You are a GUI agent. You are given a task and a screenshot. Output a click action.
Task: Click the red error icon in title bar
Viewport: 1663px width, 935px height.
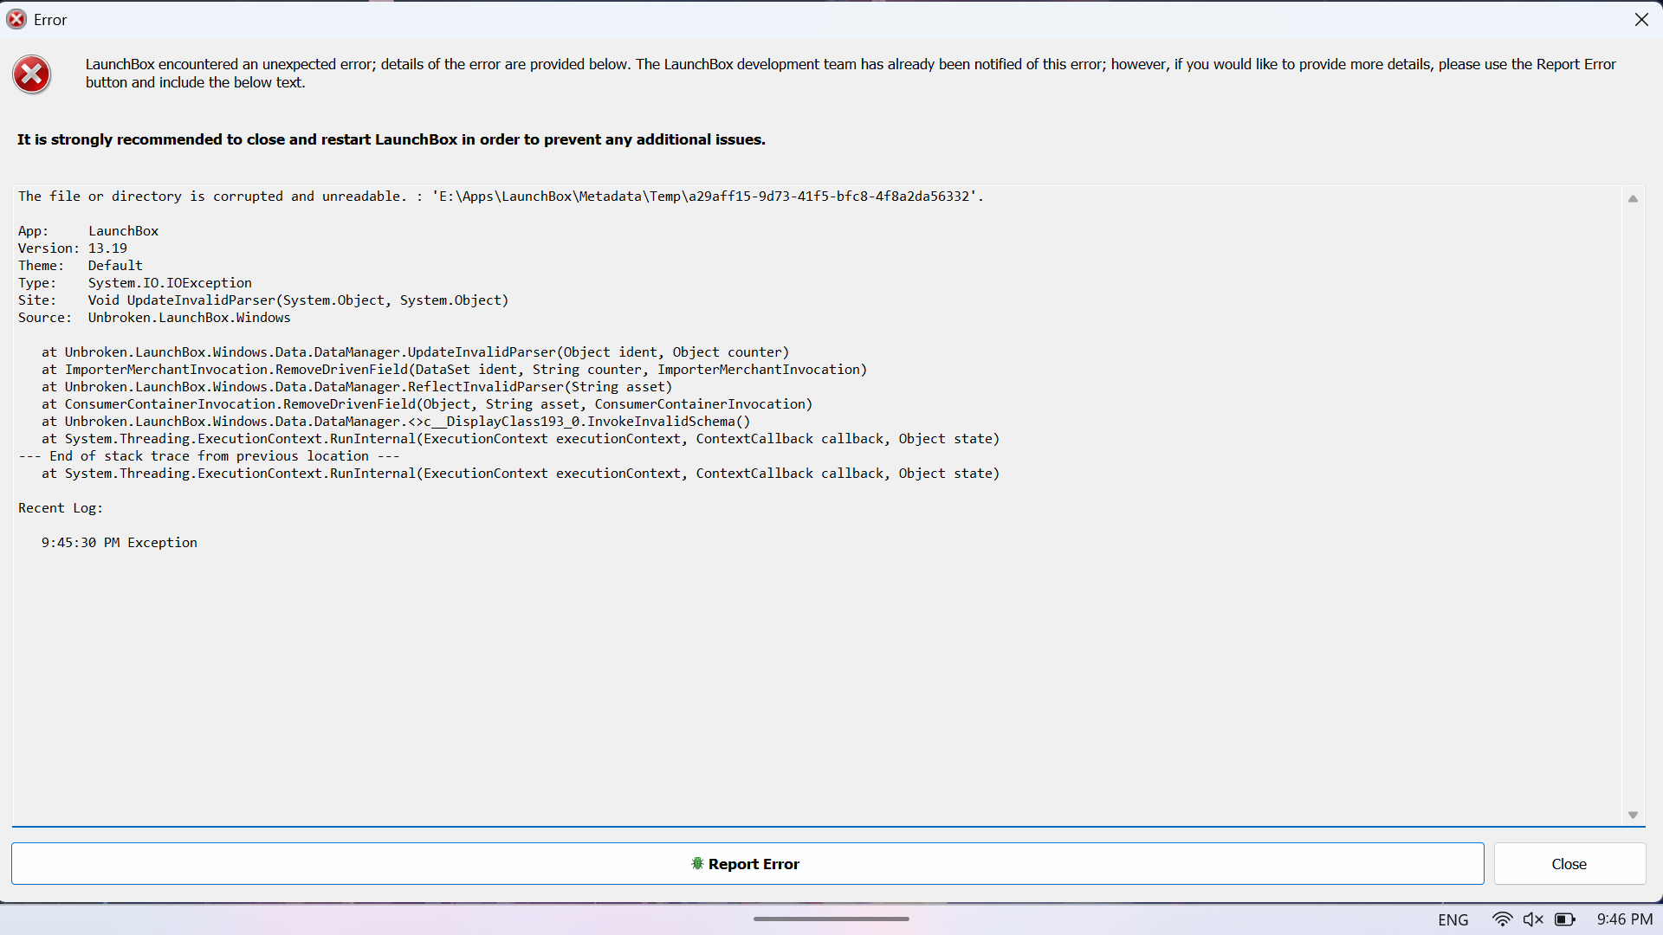tap(16, 19)
